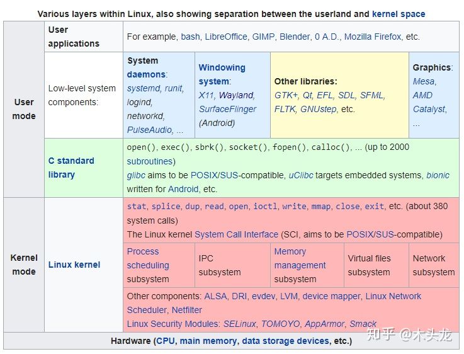Viewport: 464px width, 354px height.
Task: Click the C standard library link
Action: click(x=71, y=168)
